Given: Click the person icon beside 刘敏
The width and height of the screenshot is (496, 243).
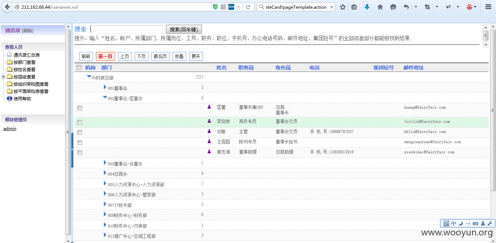Looking at the screenshot, I should click(x=209, y=131).
